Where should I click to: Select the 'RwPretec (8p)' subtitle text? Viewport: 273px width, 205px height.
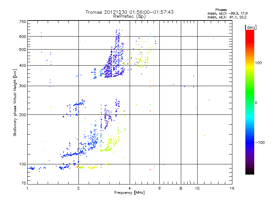pos(129,16)
